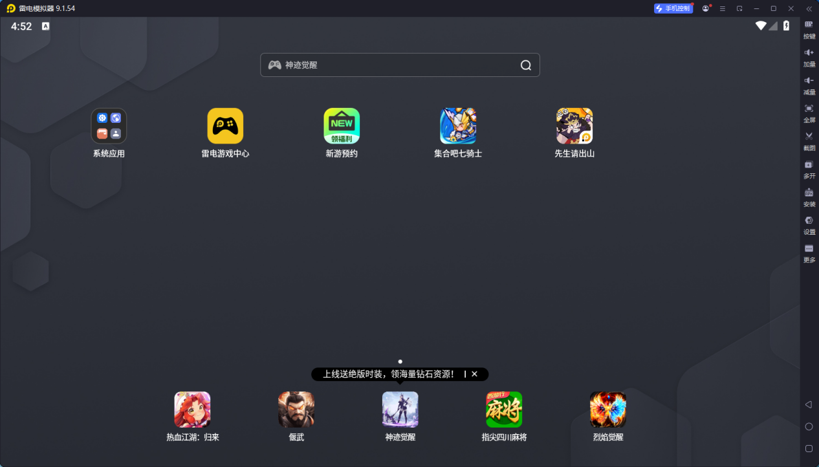Click the search magnifier icon
The image size is (819, 467).
[526, 65]
